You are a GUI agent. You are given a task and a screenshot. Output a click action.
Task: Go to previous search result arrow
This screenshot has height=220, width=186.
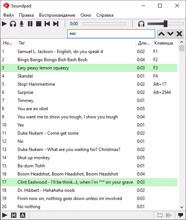(x=161, y=34)
